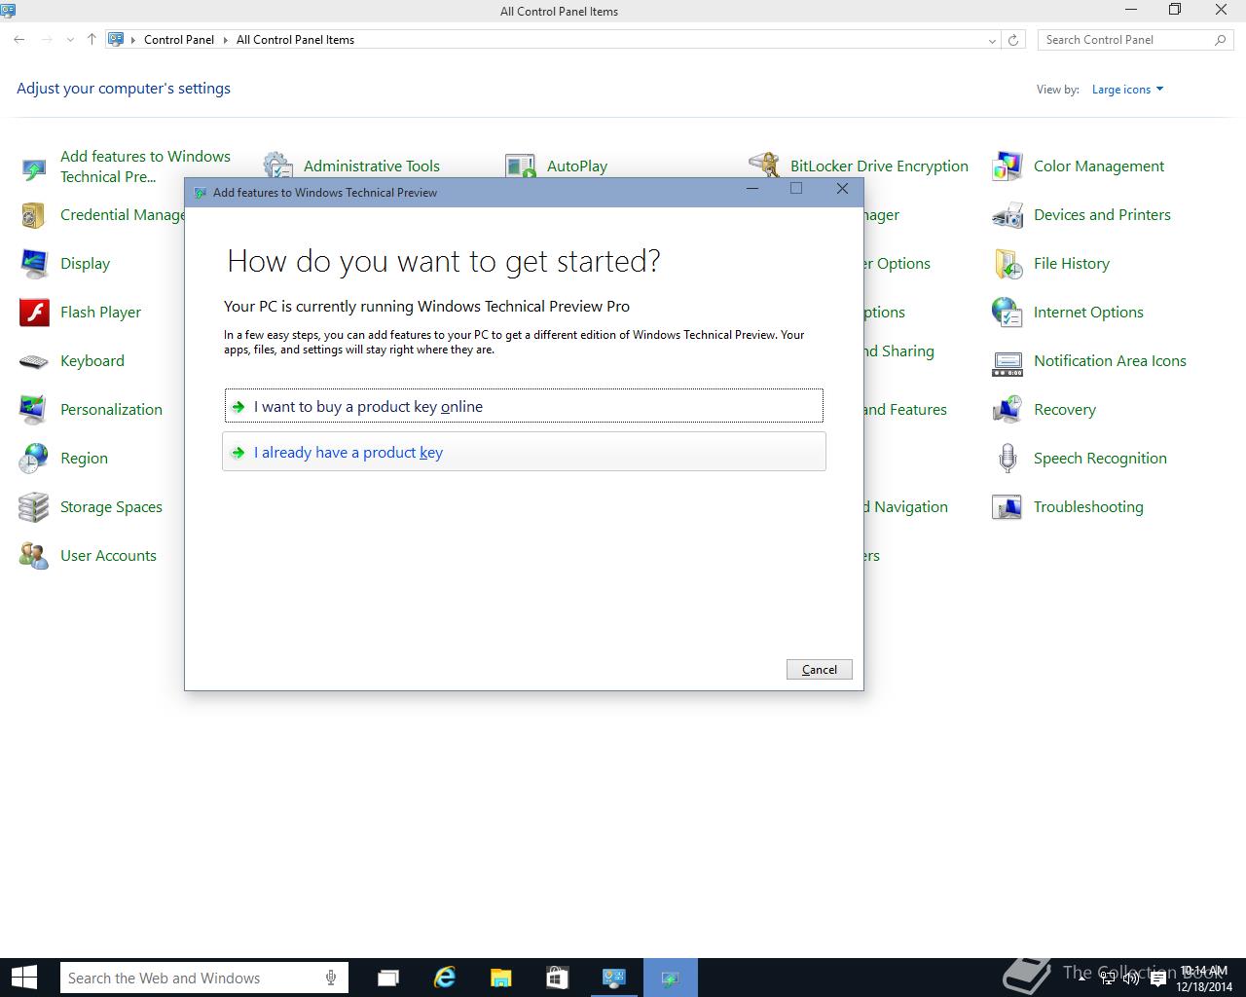1246x997 pixels.
Task: Open the Region globe icon
Action: click(x=34, y=459)
